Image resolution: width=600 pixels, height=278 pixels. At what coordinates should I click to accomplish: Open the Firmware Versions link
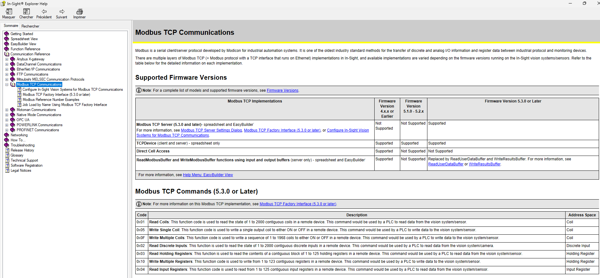click(282, 90)
